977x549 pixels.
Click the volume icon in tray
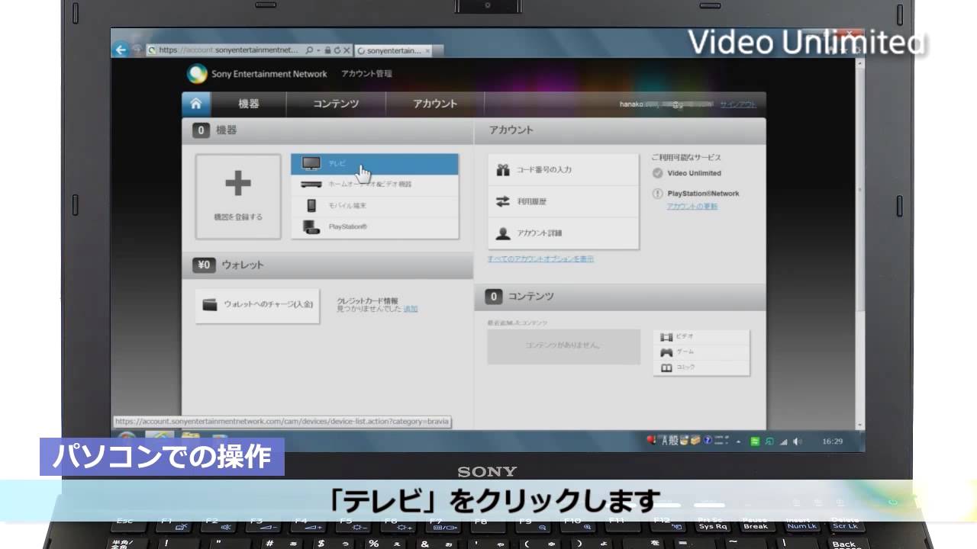tap(797, 441)
